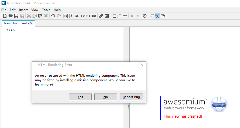Click the pane splitter grip dots
Viewport: 240px width, 128px height.
129,108
